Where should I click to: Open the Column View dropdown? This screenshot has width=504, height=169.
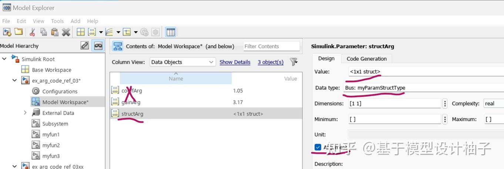[x=182, y=62]
